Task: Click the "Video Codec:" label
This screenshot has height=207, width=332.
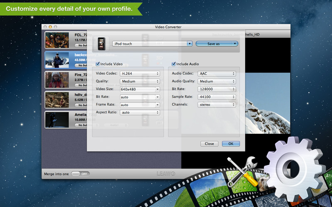Action: click(x=107, y=73)
